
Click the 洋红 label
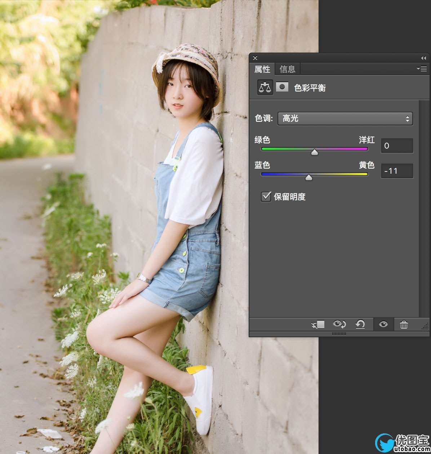367,140
